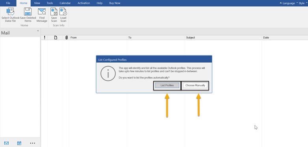This screenshot has width=308, height=147.
Task: Click the Choose Manually button
Action: pyautogui.click(x=195, y=86)
